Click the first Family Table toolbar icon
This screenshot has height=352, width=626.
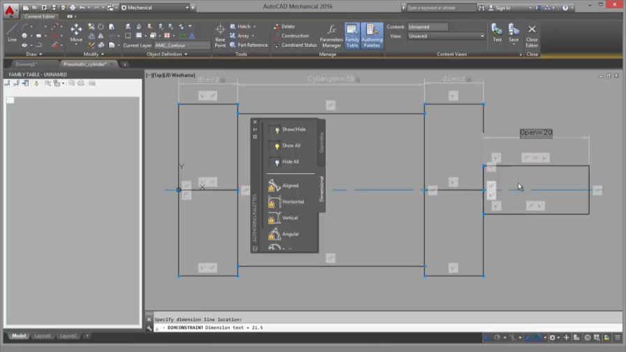pos(7,83)
